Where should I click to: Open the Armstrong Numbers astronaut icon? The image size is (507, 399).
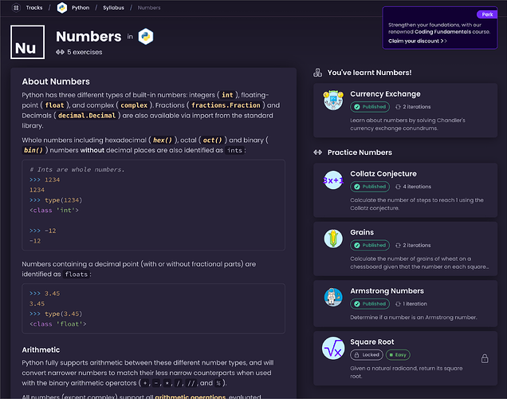coord(333,298)
